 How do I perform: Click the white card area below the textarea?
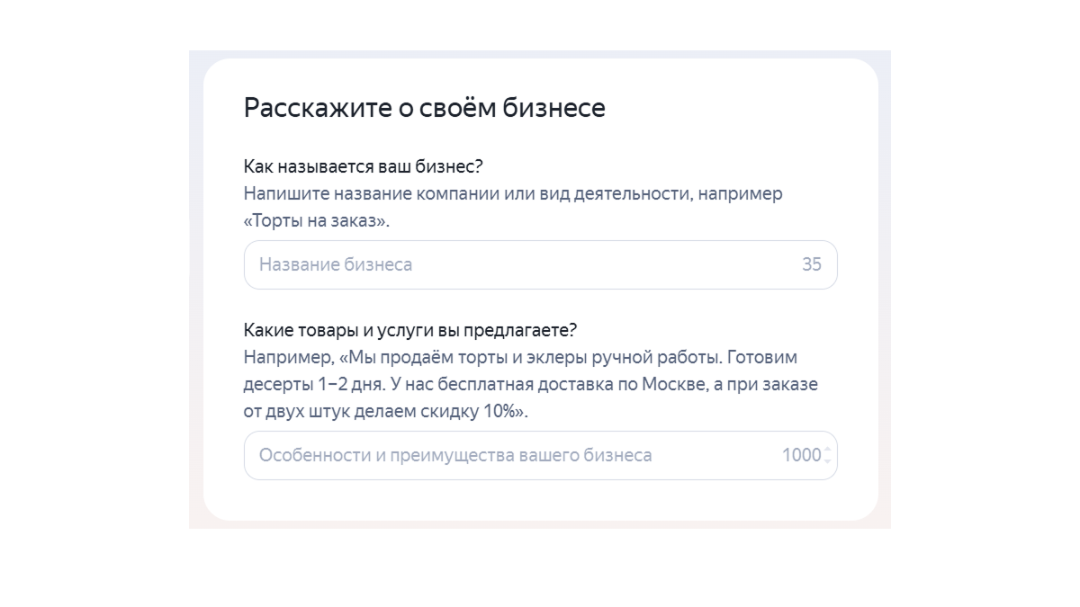click(540, 500)
